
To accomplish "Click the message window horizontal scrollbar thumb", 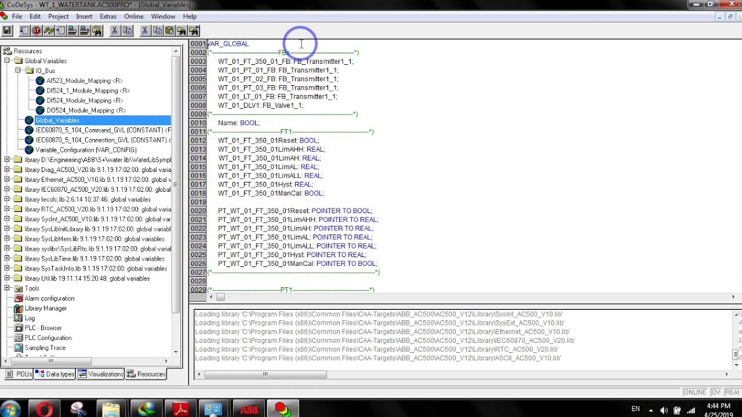I will click(x=265, y=374).
